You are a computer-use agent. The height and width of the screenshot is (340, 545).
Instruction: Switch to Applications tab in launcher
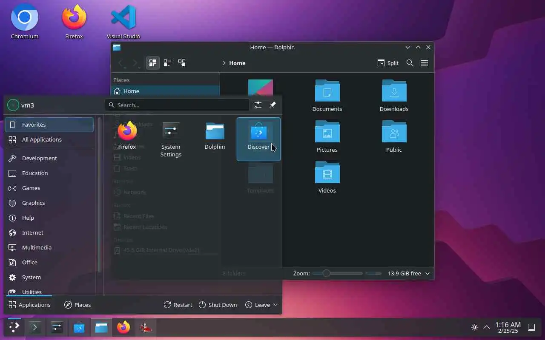click(29, 305)
